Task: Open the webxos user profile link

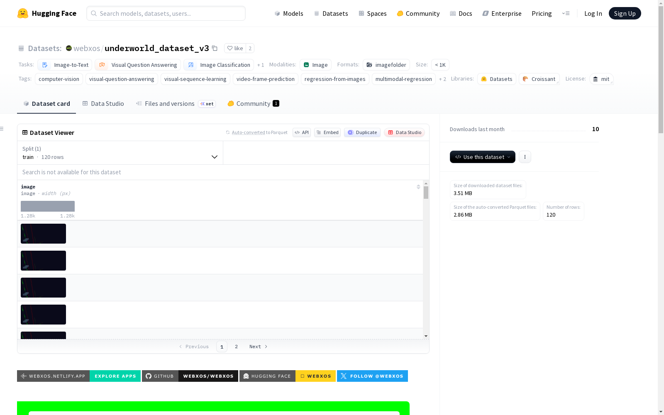Action: click(x=87, y=48)
